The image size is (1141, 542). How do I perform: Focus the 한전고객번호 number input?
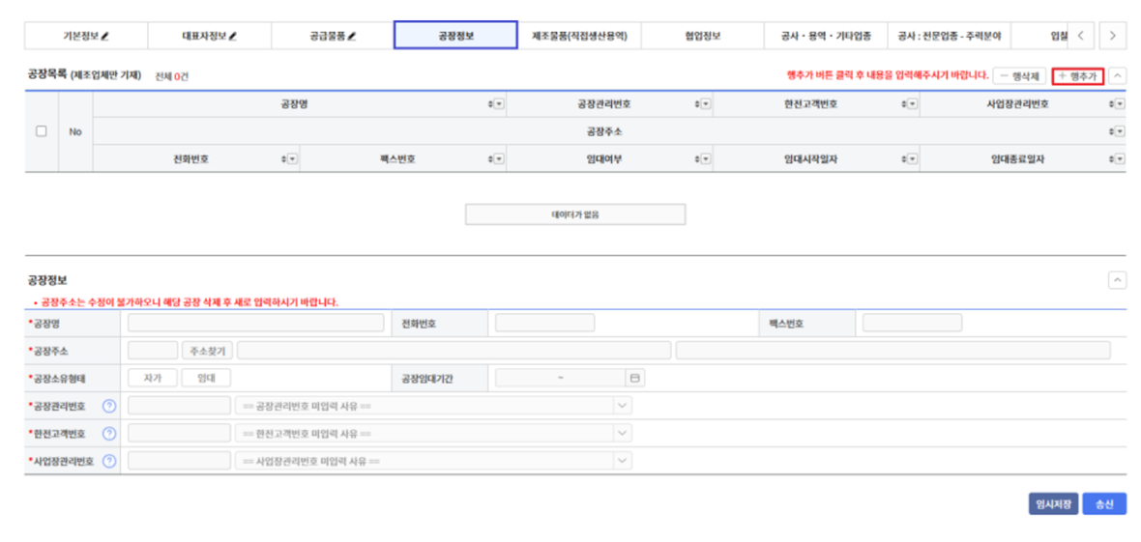point(179,434)
